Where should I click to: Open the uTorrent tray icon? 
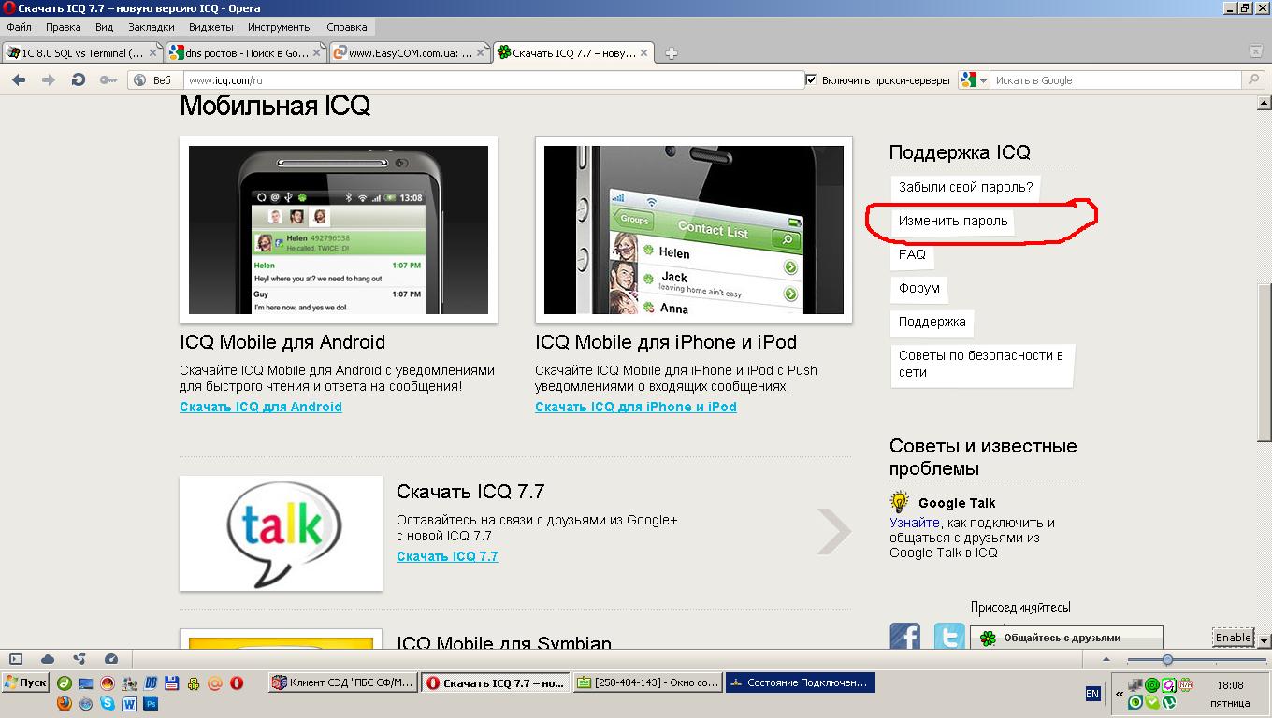pos(1168,701)
